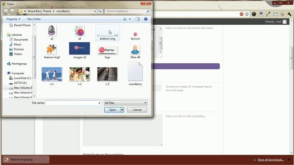Click the black round extension icon in browser
This screenshot has height=165, width=294.
click(x=254, y=14)
